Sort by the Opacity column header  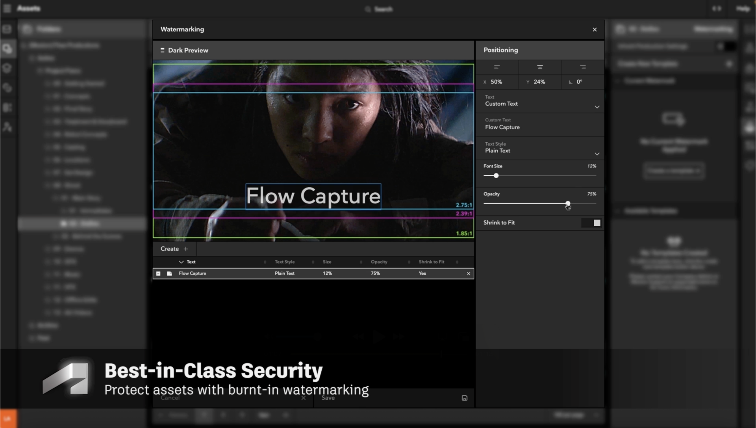point(379,262)
